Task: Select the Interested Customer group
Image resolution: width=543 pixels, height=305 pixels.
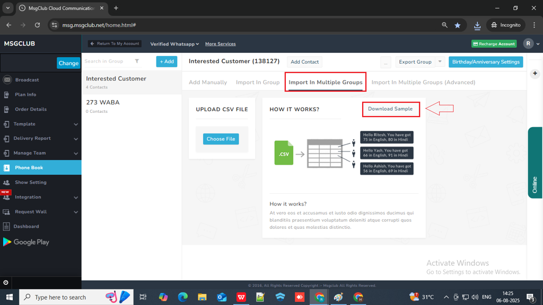Action: tap(132, 82)
